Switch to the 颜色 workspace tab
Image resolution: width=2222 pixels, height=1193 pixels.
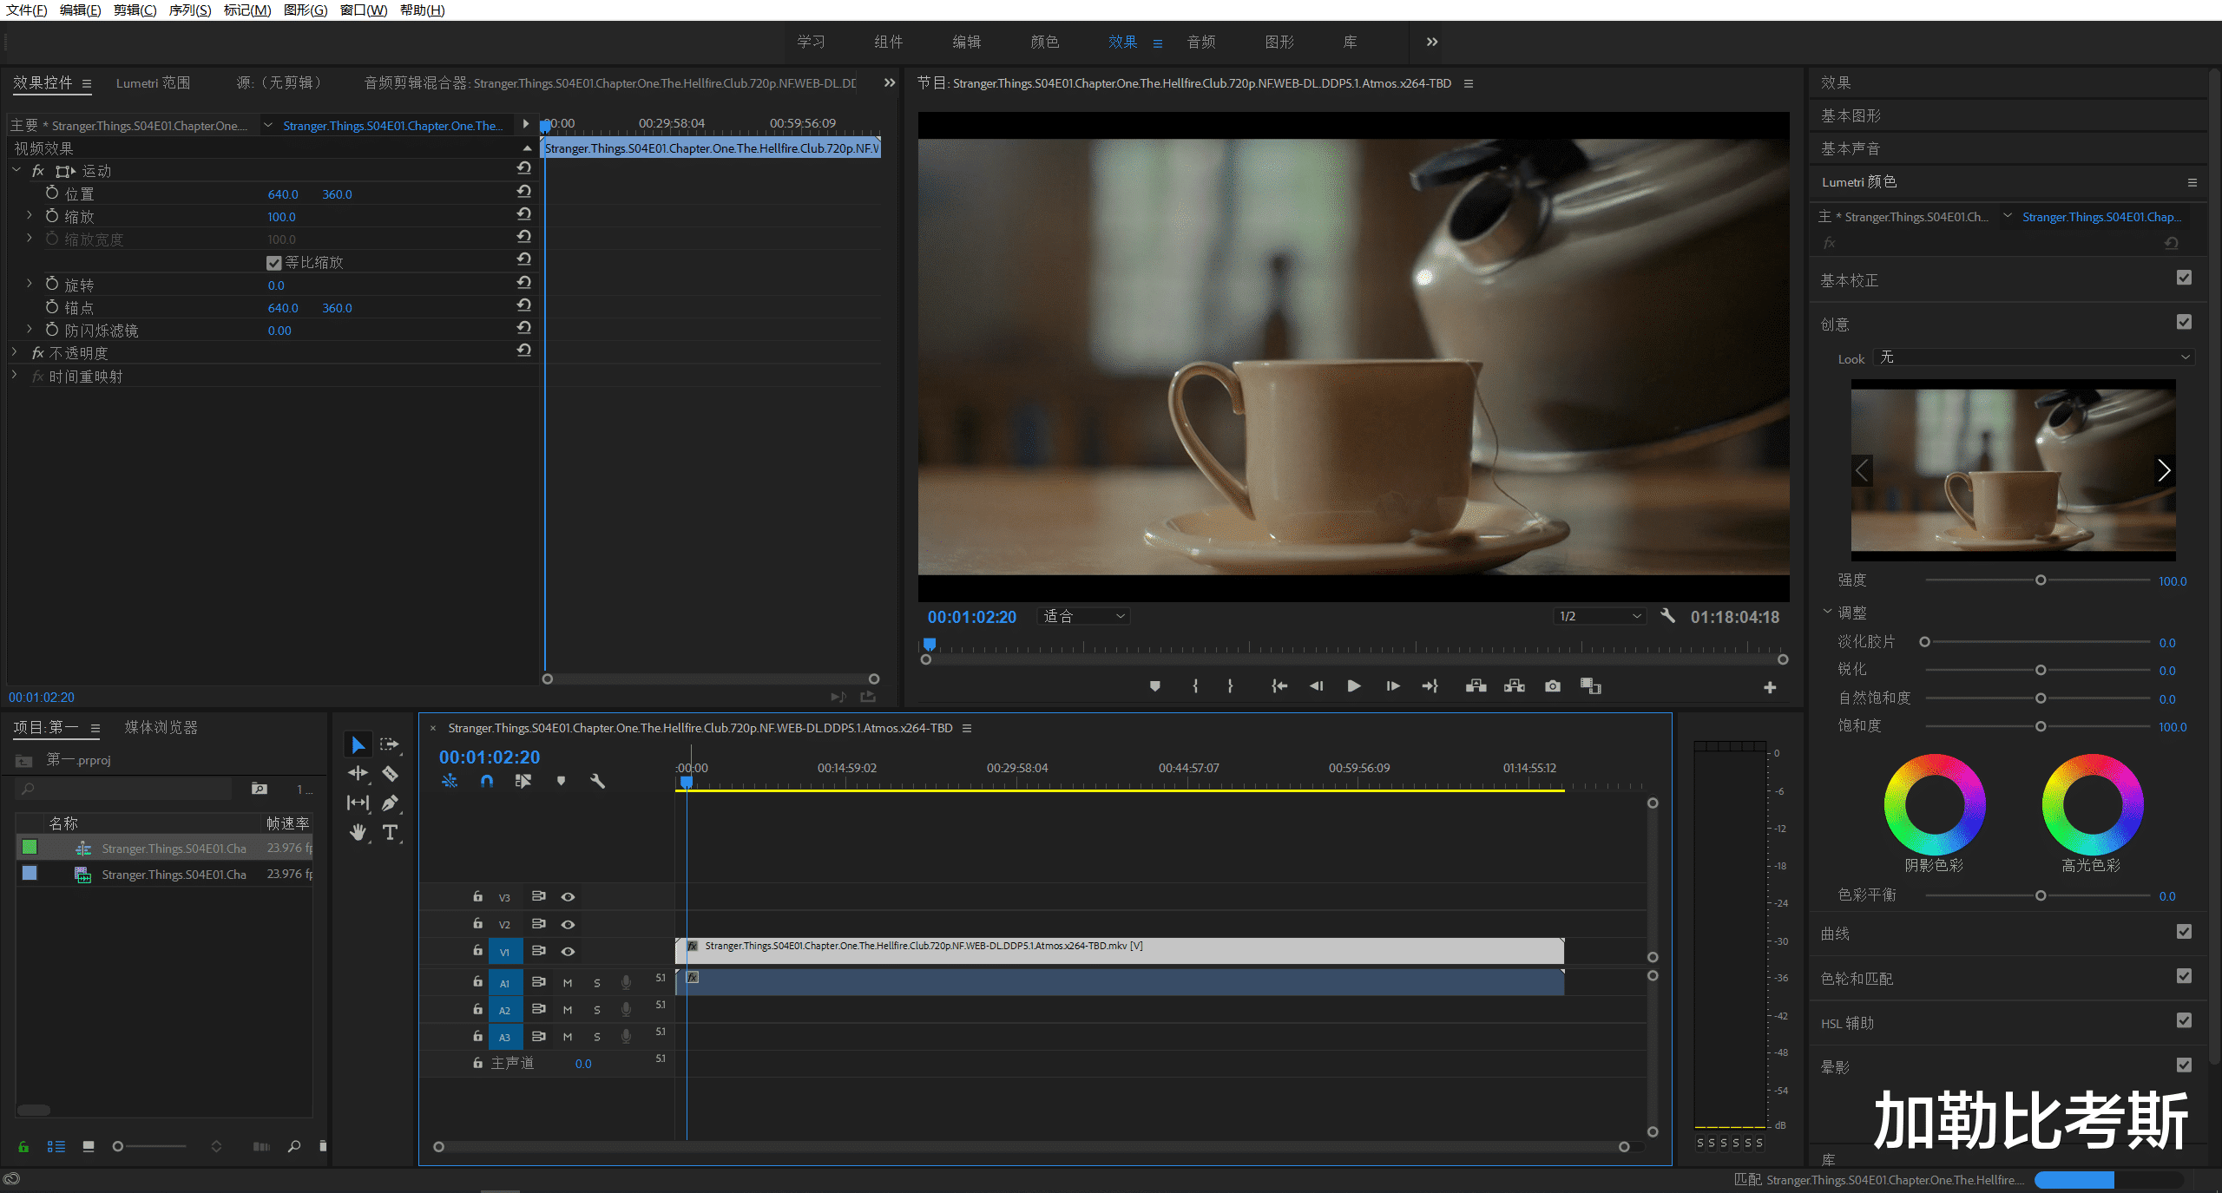click(x=1044, y=42)
